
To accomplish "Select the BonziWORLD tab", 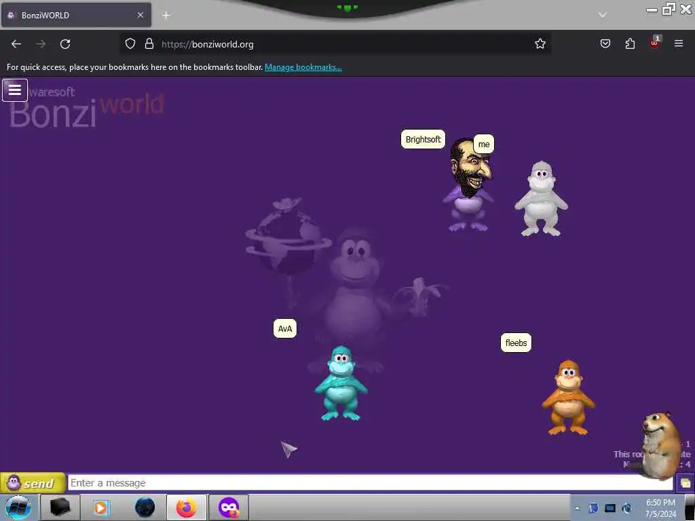I will point(76,15).
